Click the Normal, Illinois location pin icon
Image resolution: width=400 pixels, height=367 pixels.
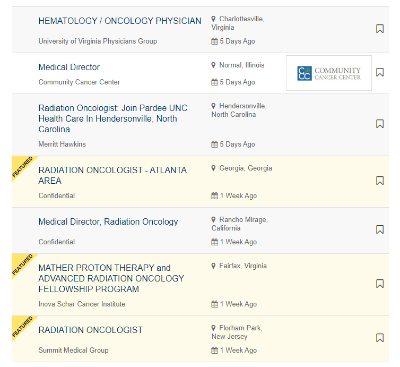pyautogui.click(x=213, y=65)
